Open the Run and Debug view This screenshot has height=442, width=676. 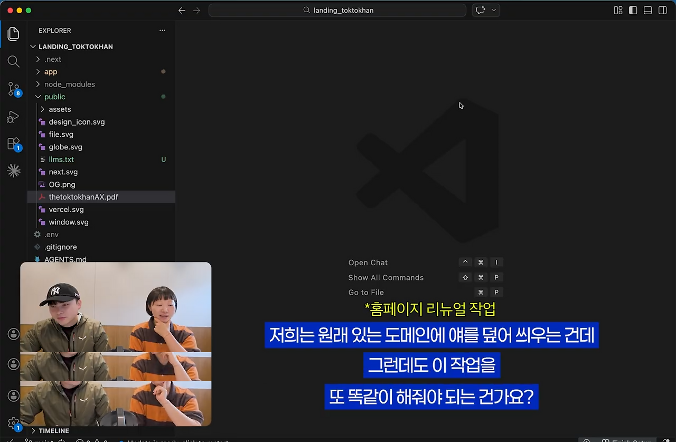pos(14,117)
